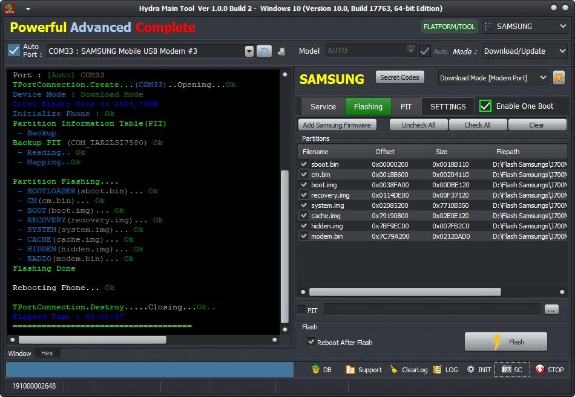Viewport: 575px width, 397px height.
Task: Click the blue progress bar
Action: 149,370
